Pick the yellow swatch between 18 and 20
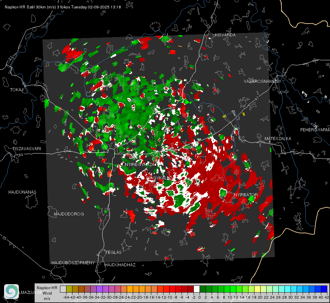The height and width of the screenshot is (303, 330). [258, 289]
